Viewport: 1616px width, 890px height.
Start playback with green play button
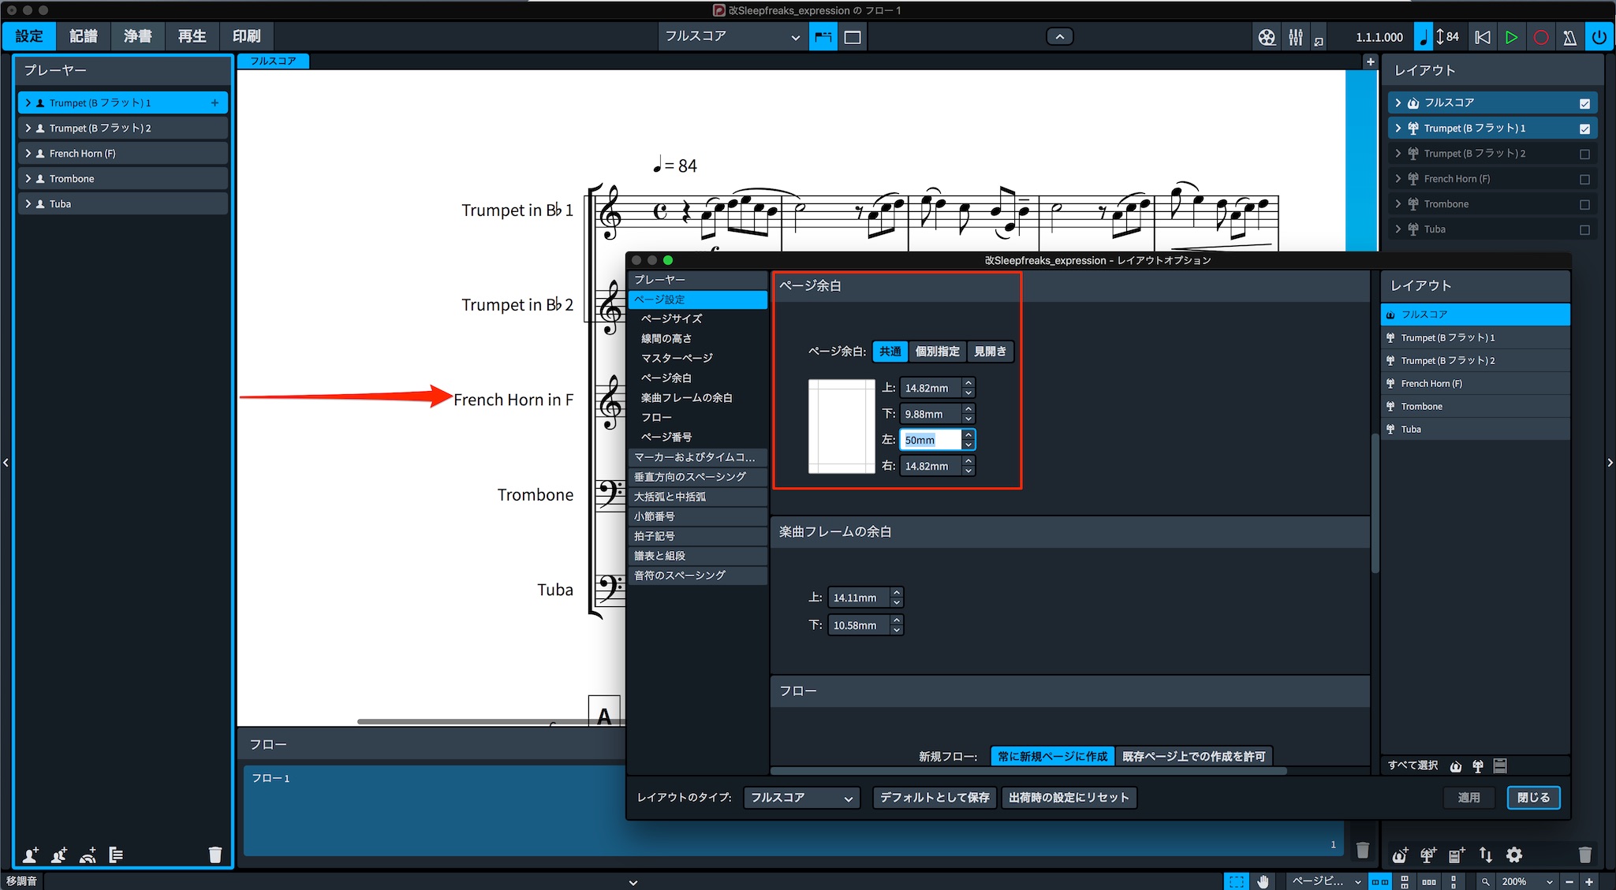[1511, 37]
